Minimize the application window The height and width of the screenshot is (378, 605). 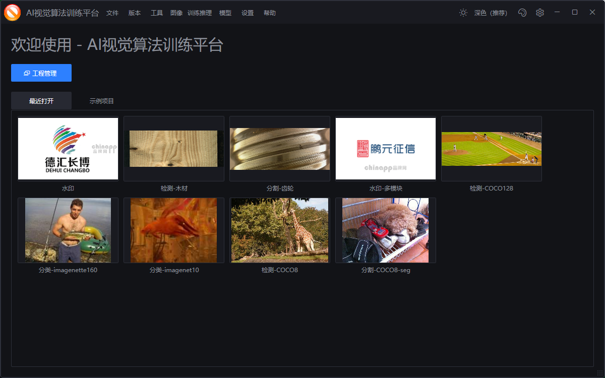(557, 12)
